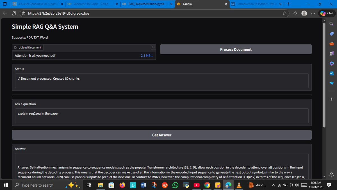Download Attention is all you need.pdf

pyautogui.click(x=152, y=55)
